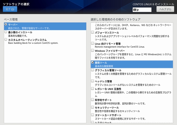Enable the パフォーマンスツール checkbox
The height and width of the screenshot is (125, 177).
[x=92, y=32]
